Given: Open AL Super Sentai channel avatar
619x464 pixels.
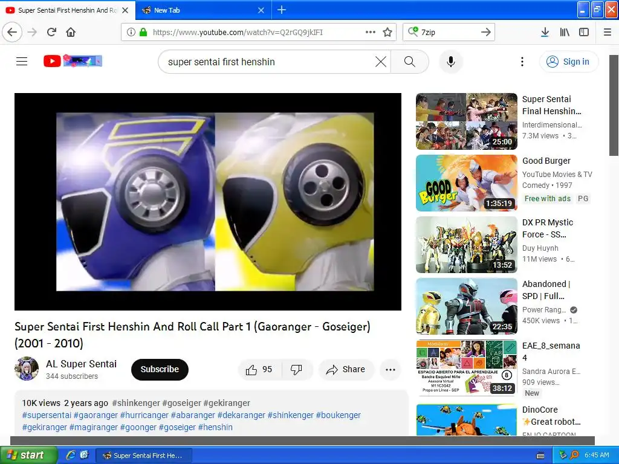Looking at the screenshot, I should tap(27, 369).
